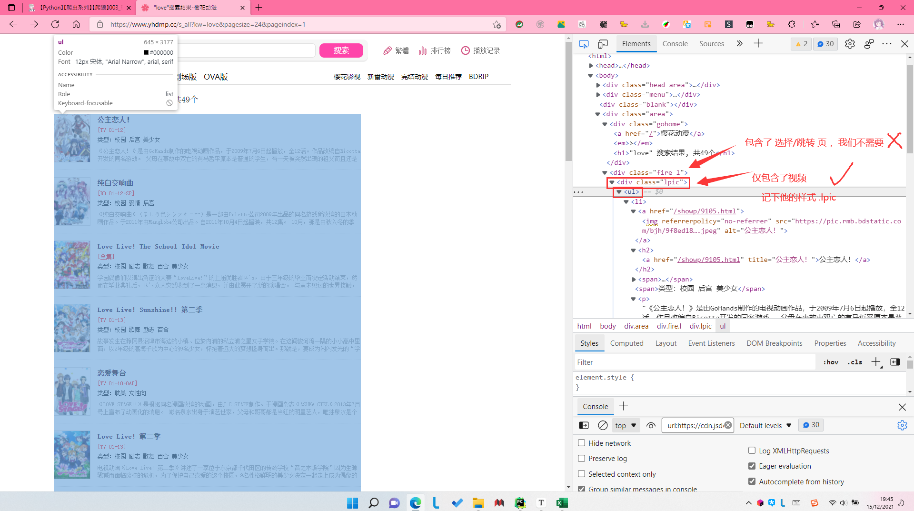Open the browser profile avatar
The image size is (914, 511).
[879, 24]
